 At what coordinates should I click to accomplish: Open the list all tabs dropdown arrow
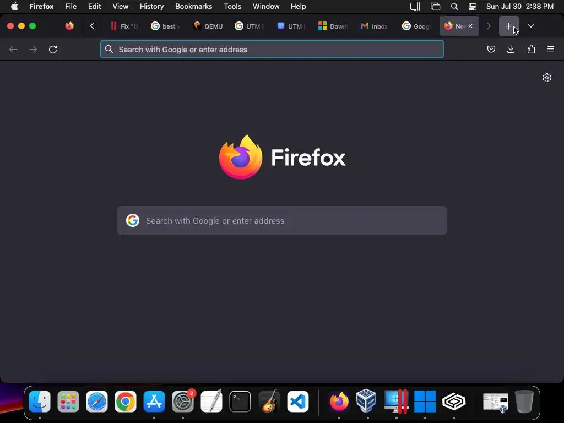coord(530,26)
